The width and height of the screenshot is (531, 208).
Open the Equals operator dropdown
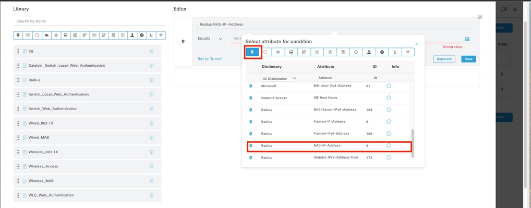pos(210,39)
